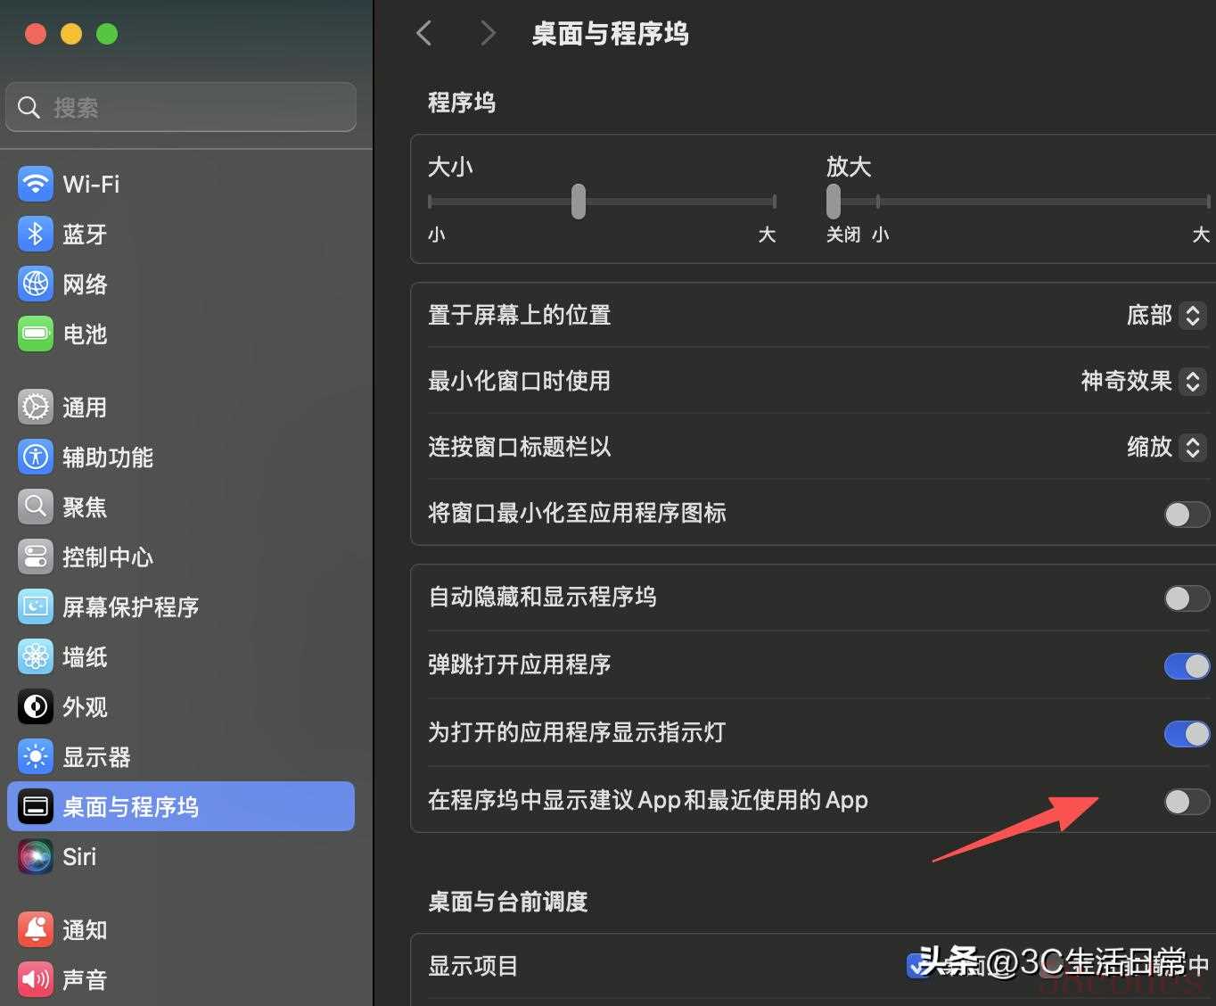The height and width of the screenshot is (1006, 1216).
Task: Click the 辅助功能 accessibility icon
Action: pos(36,458)
